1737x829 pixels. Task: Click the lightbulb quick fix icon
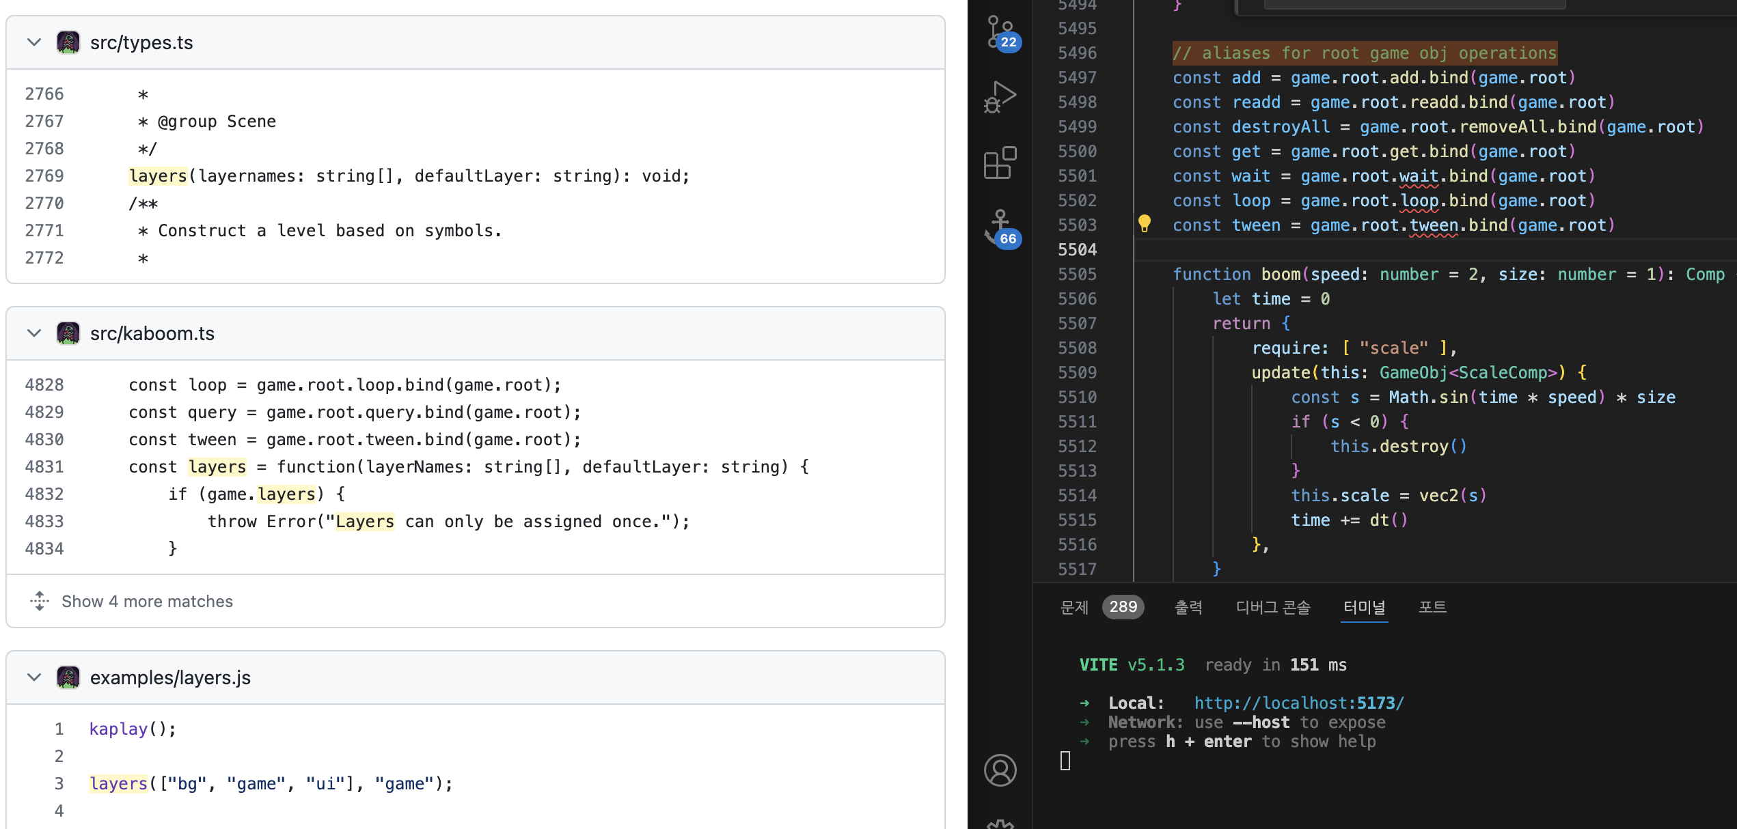pos(1145,223)
